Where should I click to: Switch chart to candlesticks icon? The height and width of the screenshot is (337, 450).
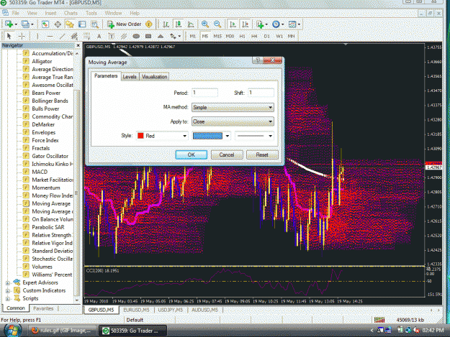pyautogui.click(x=179, y=24)
